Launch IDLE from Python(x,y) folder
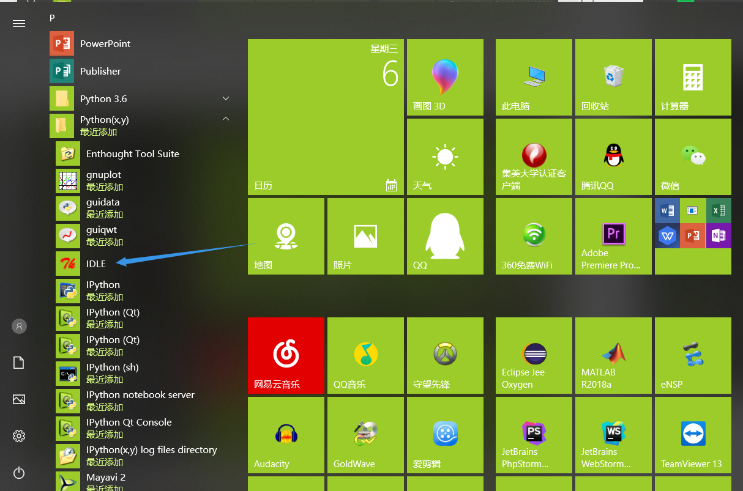This screenshot has width=743, height=491. pos(144,264)
